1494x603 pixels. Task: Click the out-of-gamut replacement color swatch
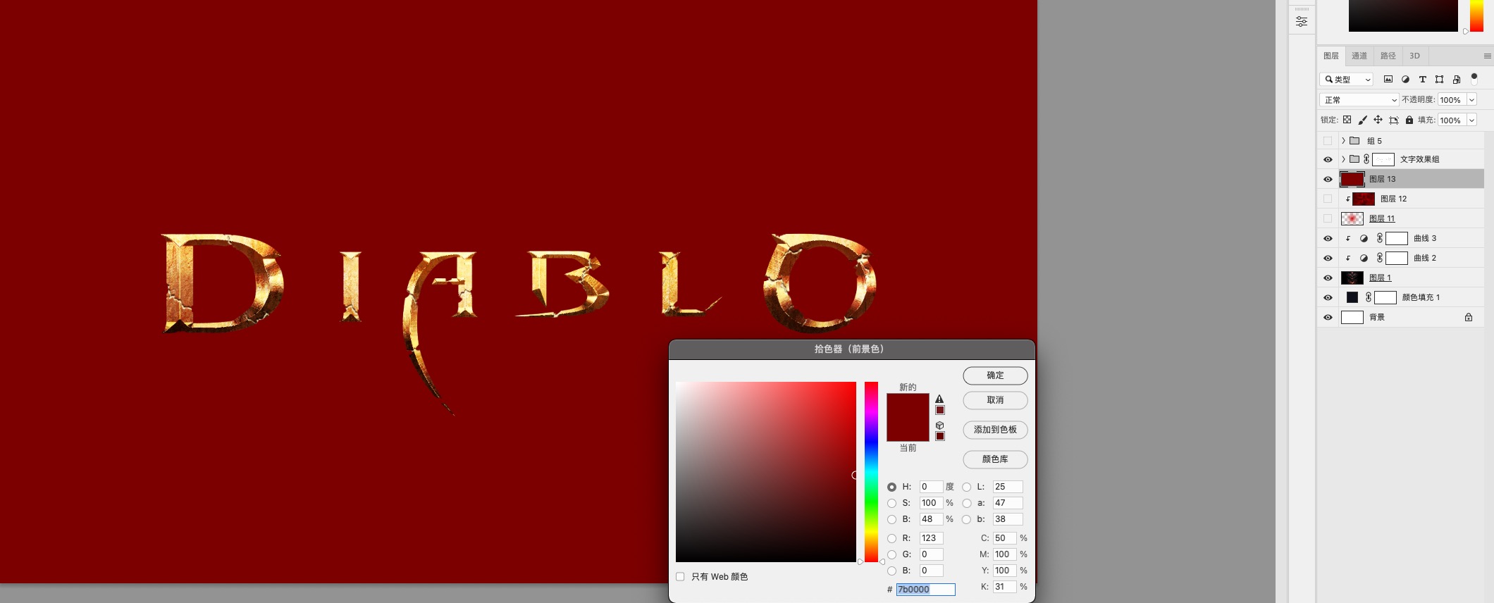point(940,410)
